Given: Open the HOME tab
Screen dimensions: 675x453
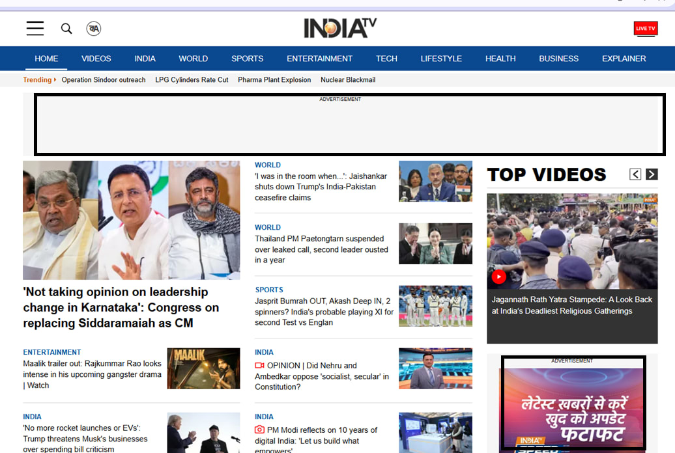Looking at the screenshot, I should click(x=46, y=59).
